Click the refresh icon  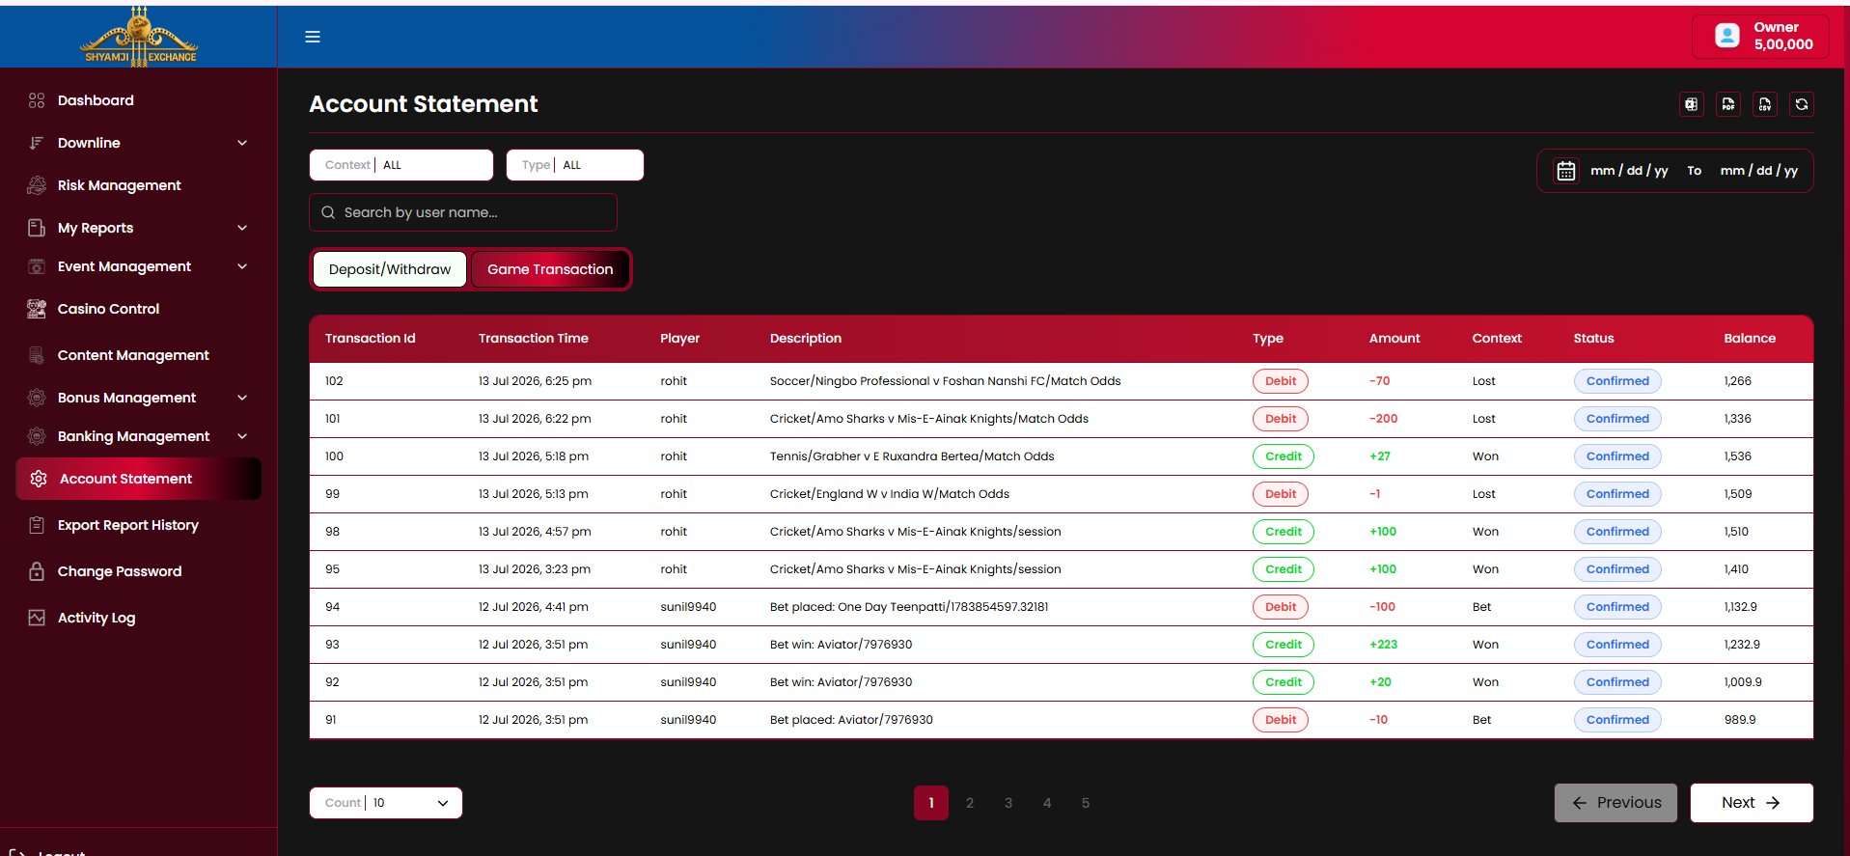coord(1802,104)
